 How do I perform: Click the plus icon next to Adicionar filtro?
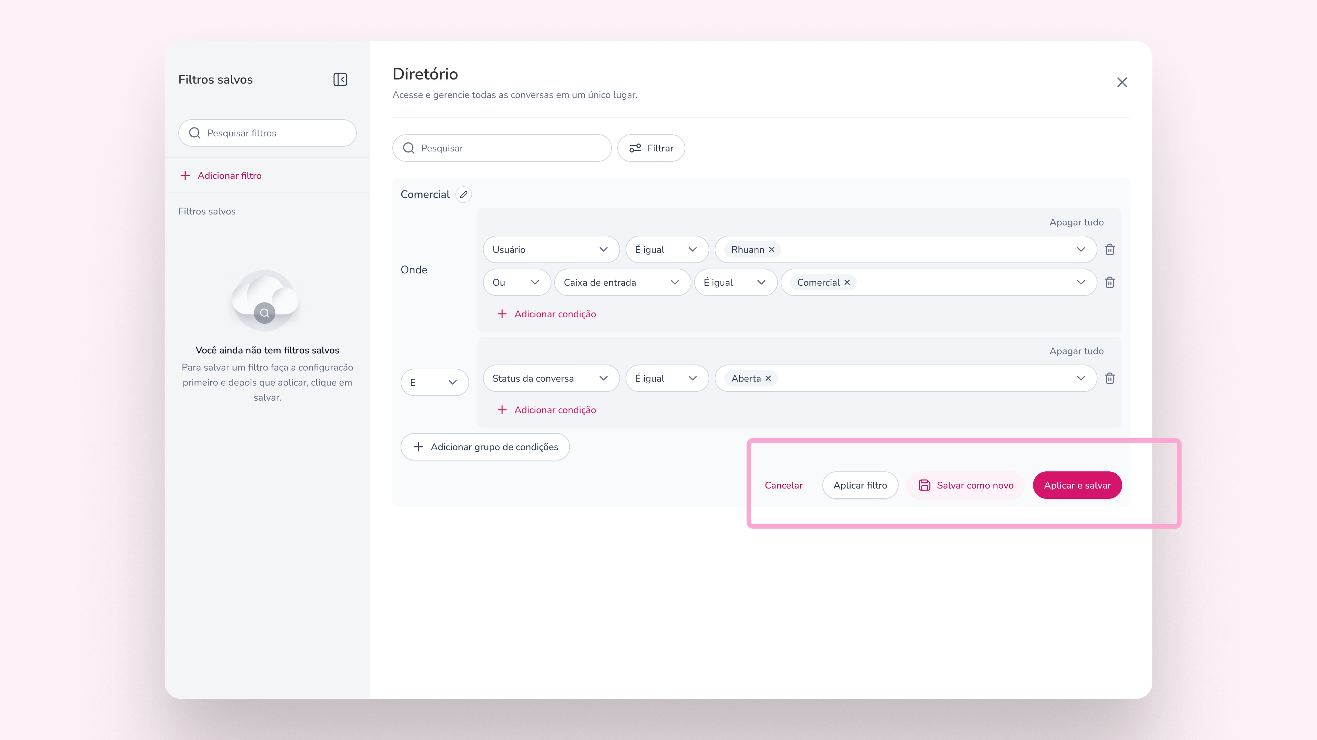185,176
